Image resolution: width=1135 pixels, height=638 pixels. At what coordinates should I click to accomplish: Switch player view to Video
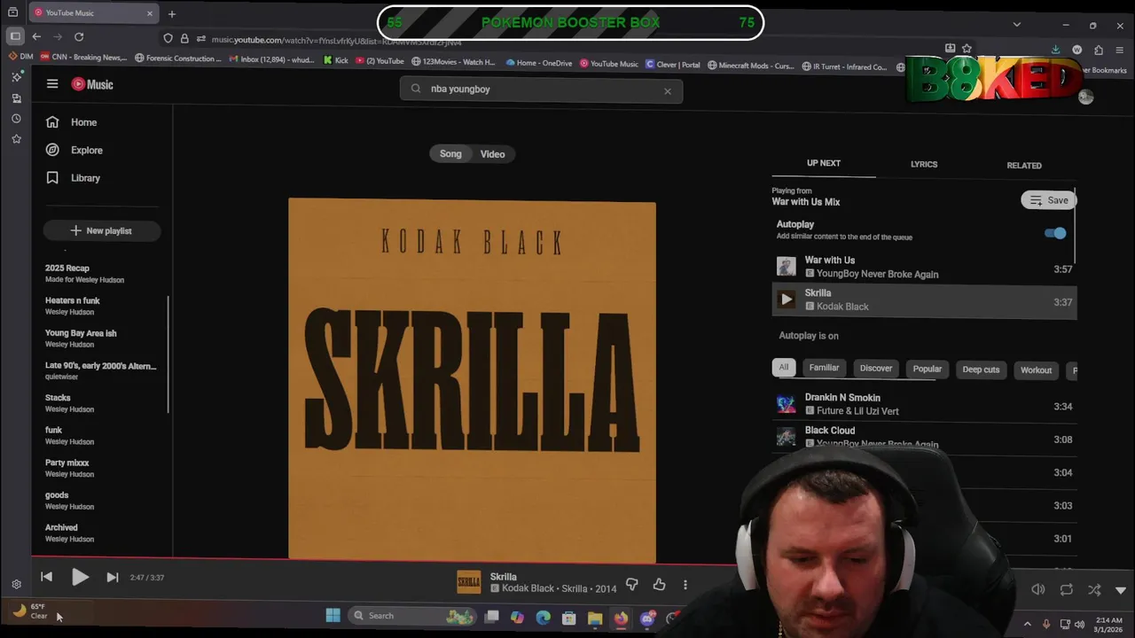coord(492,154)
